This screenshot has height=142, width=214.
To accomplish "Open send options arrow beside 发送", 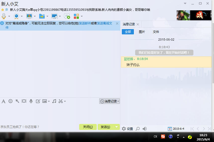I will click(x=117, y=127).
